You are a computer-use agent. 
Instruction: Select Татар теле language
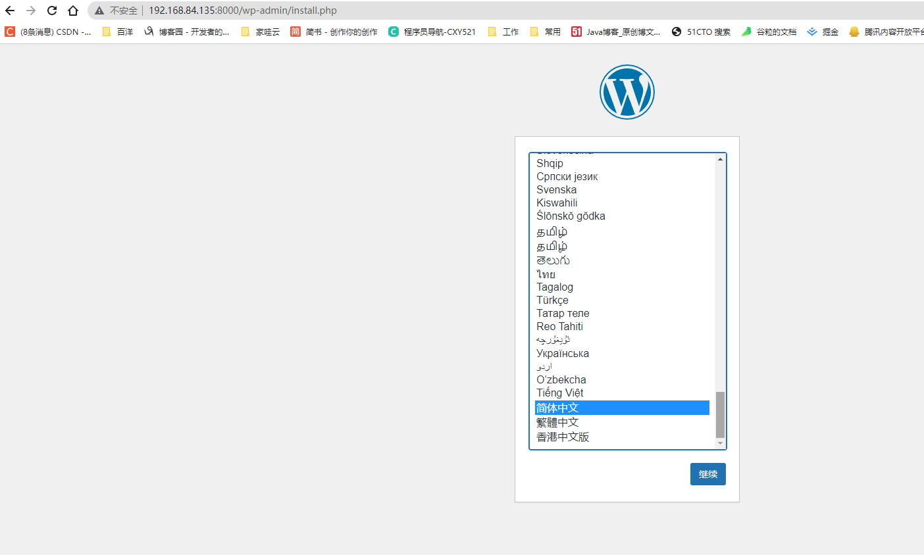[x=622, y=313]
